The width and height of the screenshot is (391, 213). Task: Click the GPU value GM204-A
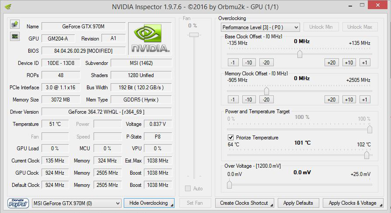tap(58, 38)
